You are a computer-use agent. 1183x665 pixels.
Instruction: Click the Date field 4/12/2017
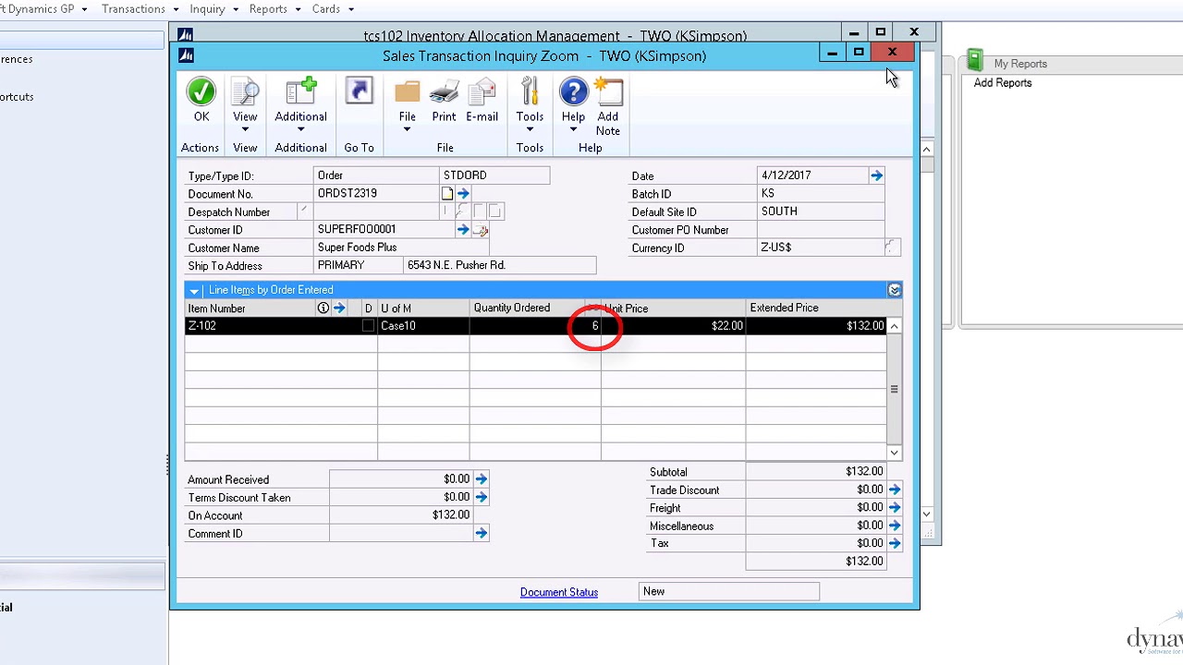(812, 175)
